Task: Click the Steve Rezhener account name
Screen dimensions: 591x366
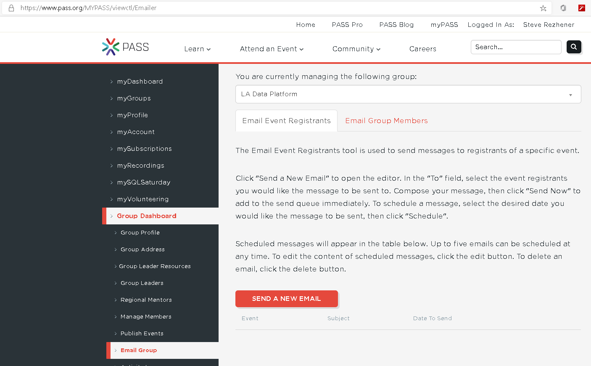Action: pyautogui.click(x=549, y=24)
